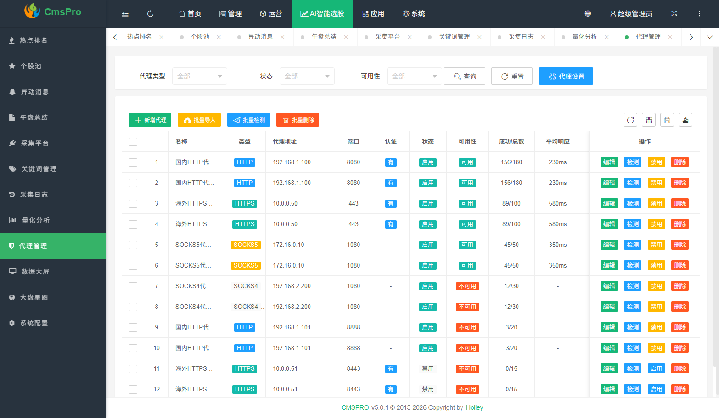This screenshot has width=719, height=418.
Task: Open the 可用性 filter dropdown
Action: pos(415,76)
